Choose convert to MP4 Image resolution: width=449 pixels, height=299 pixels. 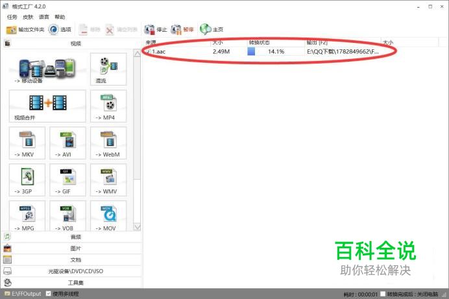point(108,106)
